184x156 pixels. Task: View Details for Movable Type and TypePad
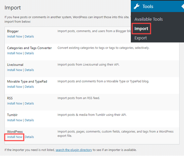[29, 87]
